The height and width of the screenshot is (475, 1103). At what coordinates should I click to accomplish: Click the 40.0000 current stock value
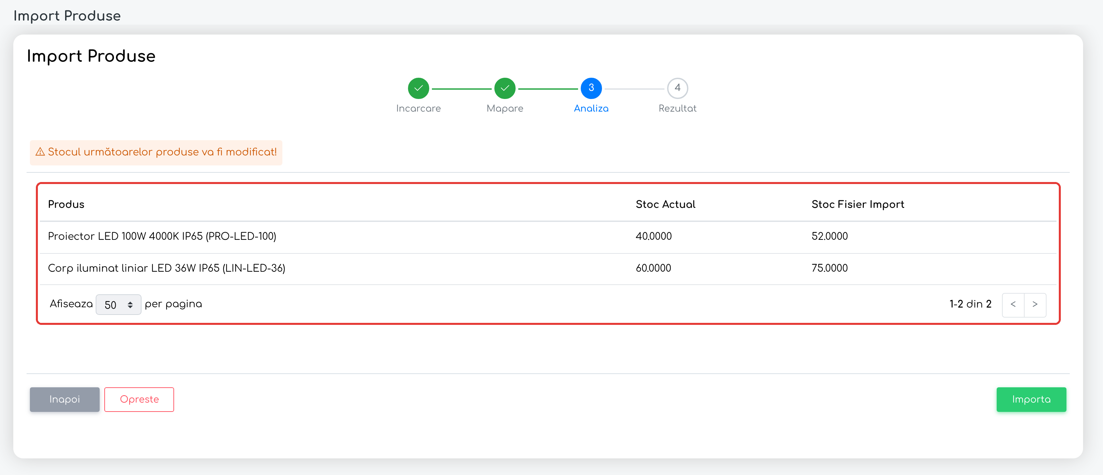pyautogui.click(x=653, y=236)
